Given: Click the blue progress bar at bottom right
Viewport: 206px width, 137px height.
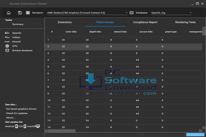Looking at the screenshot, I should (195, 135).
